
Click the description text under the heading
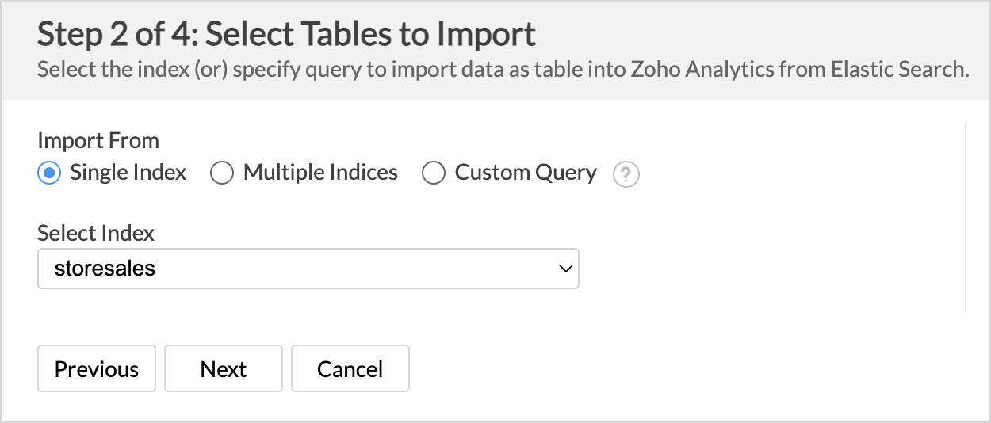pos(503,69)
